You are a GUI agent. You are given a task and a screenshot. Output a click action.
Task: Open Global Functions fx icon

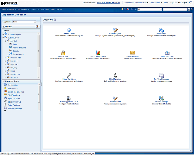pos(115,75)
